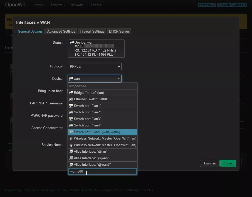
Task: Select Switch port "lan2" option
Action: point(103,112)
